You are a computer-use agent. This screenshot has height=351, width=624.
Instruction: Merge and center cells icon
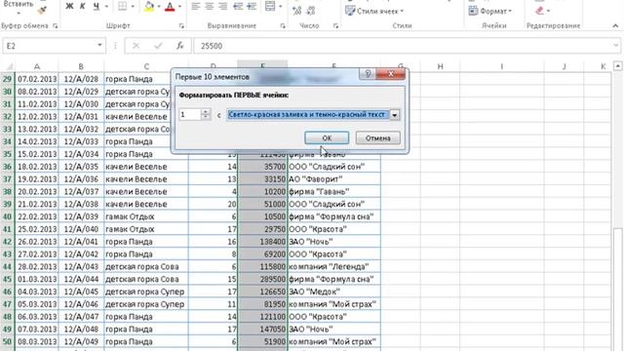click(x=270, y=7)
